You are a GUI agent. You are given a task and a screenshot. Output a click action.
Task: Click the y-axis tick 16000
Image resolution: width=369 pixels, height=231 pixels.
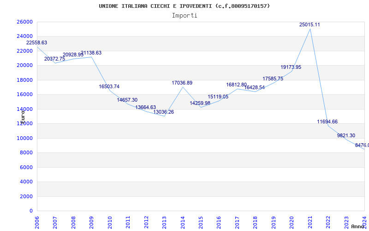point(24,95)
